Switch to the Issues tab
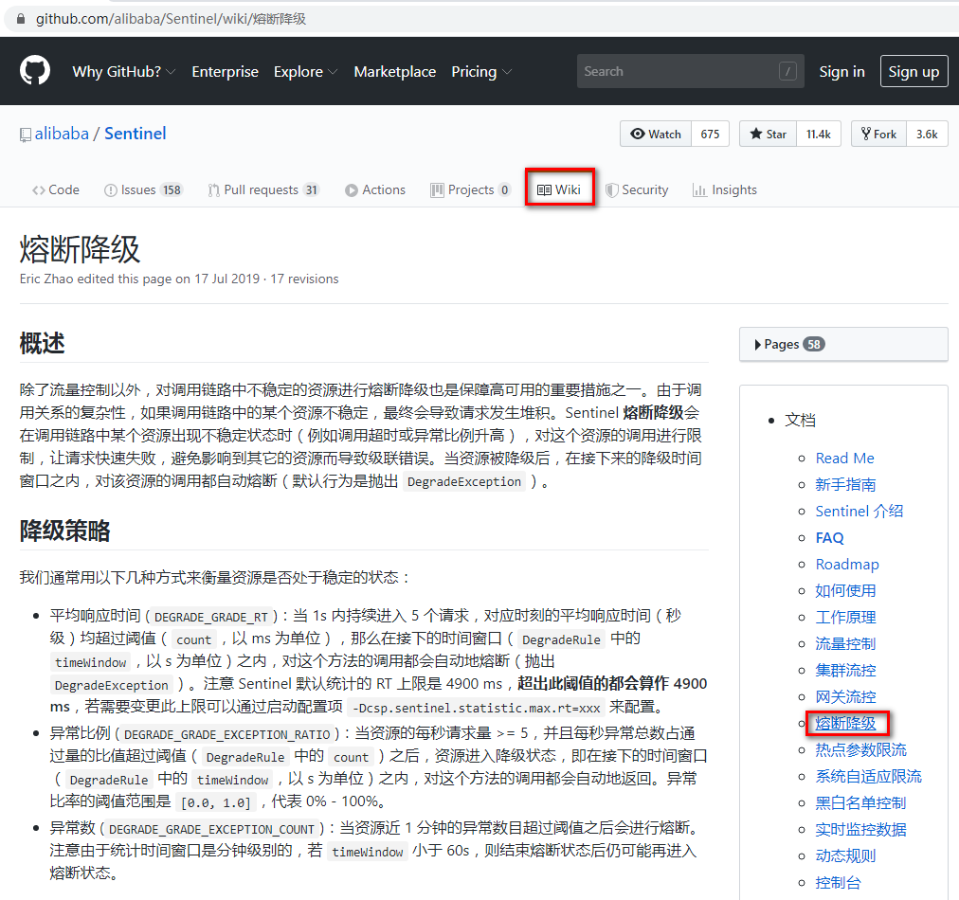This screenshot has height=900, width=959. pos(143,189)
